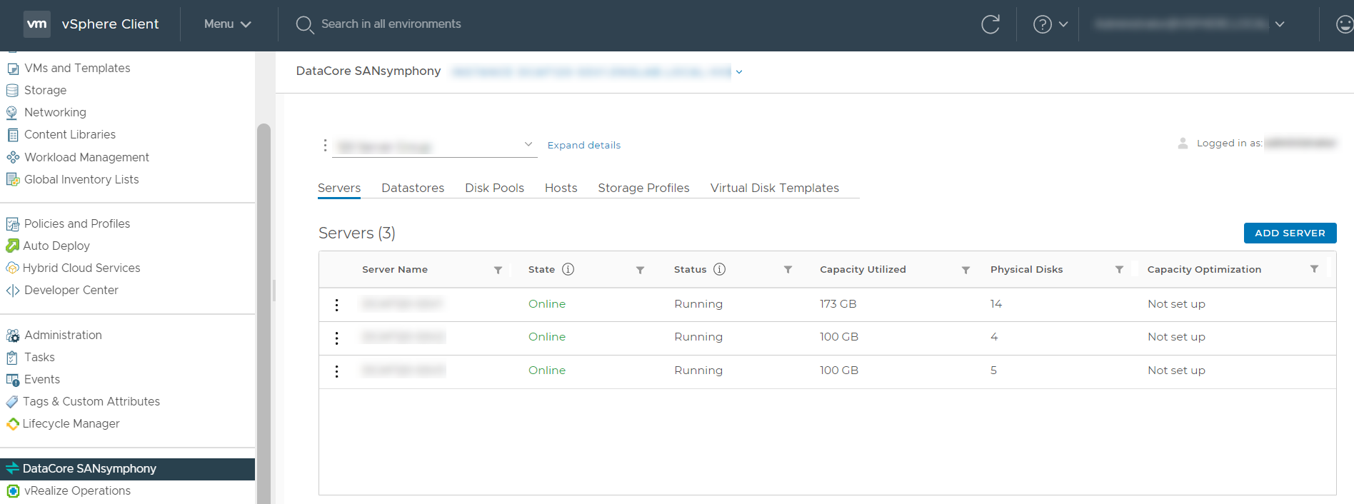Image resolution: width=1354 pixels, height=504 pixels.
Task: Click the Workload Management icon
Action: click(13, 157)
